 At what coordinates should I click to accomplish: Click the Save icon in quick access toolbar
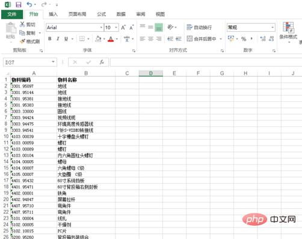[x=19, y=4]
